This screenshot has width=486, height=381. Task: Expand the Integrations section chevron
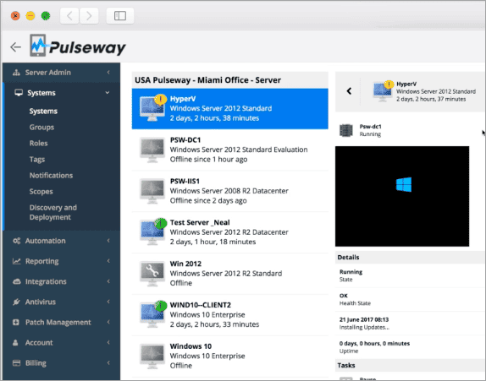[x=108, y=281]
